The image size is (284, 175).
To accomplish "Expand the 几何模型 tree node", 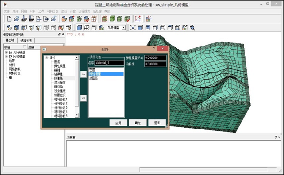I will click(6, 52).
